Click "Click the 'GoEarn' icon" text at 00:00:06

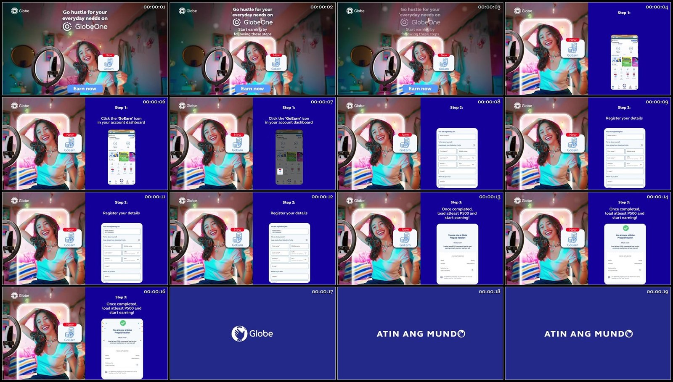pyautogui.click(x=121, y=119)
